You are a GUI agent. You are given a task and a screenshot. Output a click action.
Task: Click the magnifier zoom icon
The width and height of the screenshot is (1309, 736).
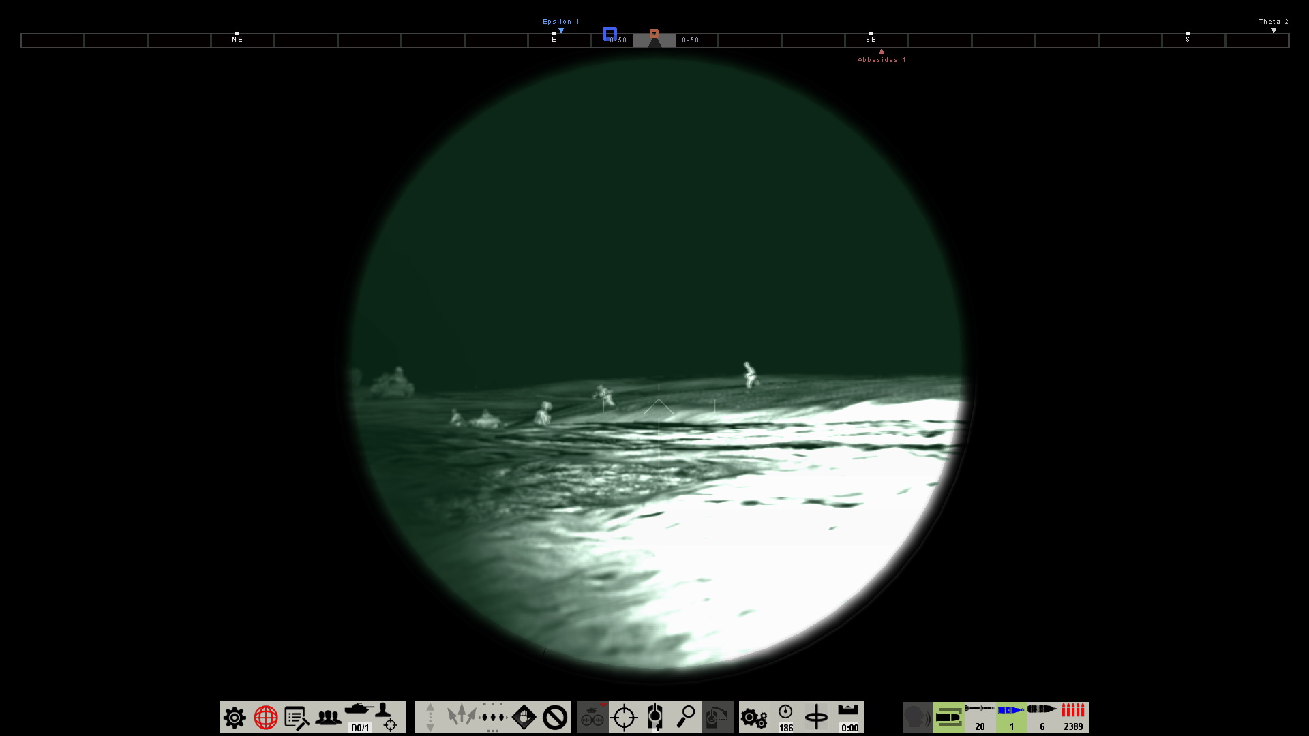point(686,716)
